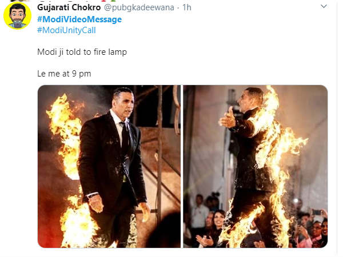
Task: Click the cropped avatar of previous tweet
Action: click(19, 1)
